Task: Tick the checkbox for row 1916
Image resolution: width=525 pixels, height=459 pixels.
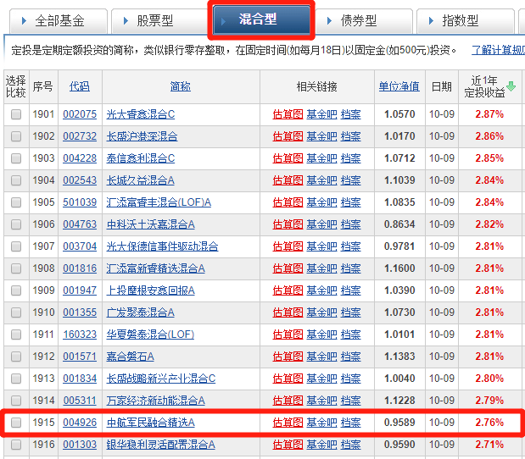Action: (x=16, y=445)
